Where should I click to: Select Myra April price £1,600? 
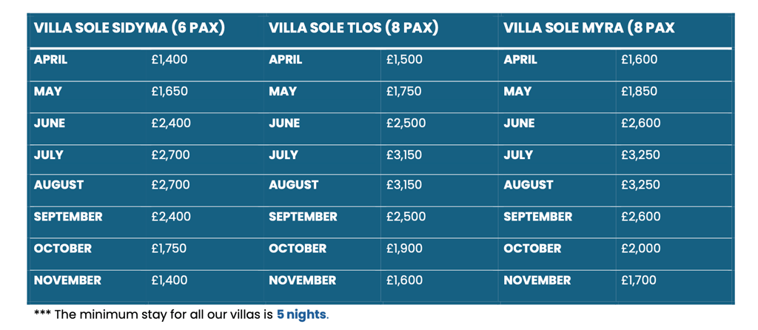click(640, 60)
